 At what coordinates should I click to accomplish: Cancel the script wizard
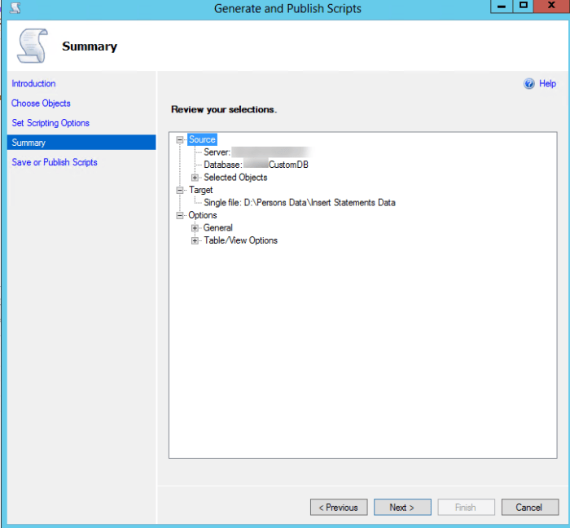tap(530, 508)
